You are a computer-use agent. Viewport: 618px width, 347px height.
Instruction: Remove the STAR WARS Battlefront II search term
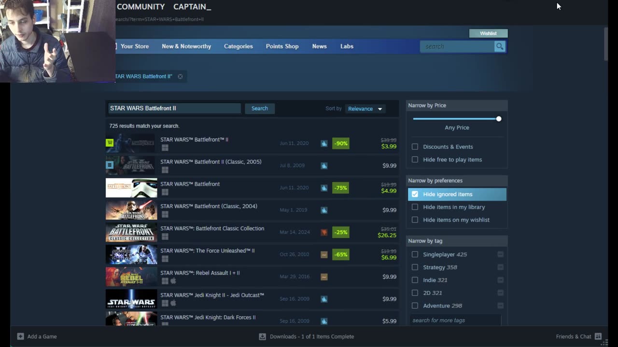180,76
